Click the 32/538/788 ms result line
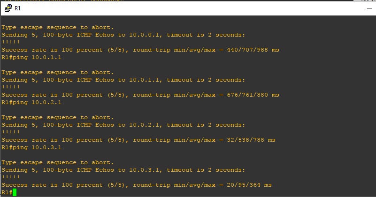This screenshot has width=376, height=197. [138, 140]
